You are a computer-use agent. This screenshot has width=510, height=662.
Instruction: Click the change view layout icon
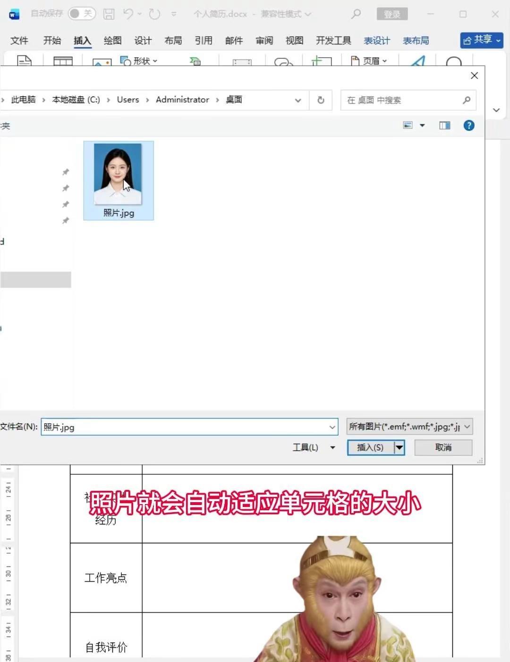[408, 125]
